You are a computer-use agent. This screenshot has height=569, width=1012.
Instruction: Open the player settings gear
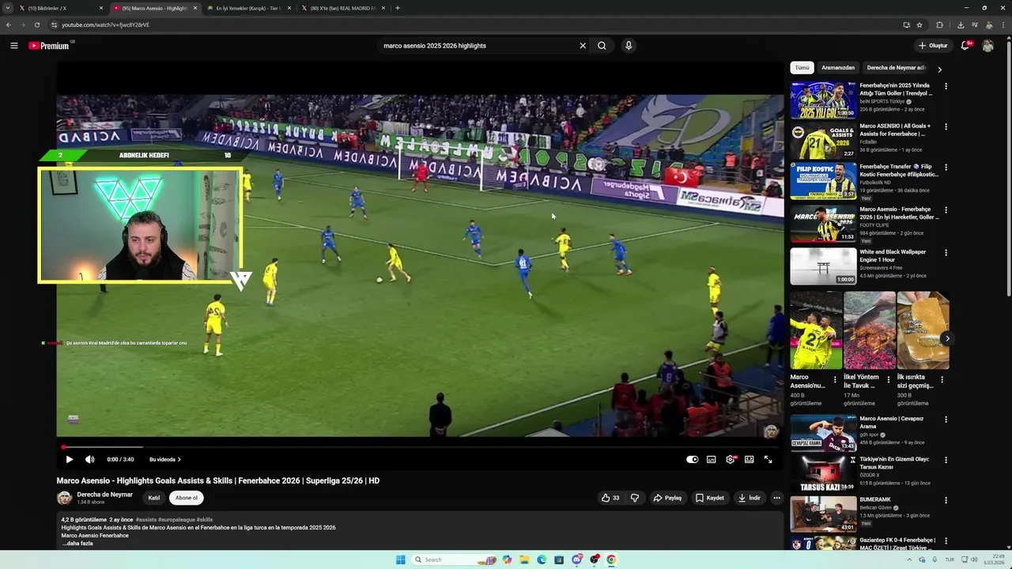731,459
